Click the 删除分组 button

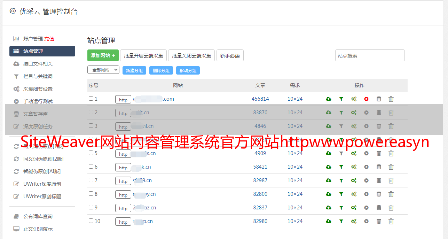tap(161, 70)
